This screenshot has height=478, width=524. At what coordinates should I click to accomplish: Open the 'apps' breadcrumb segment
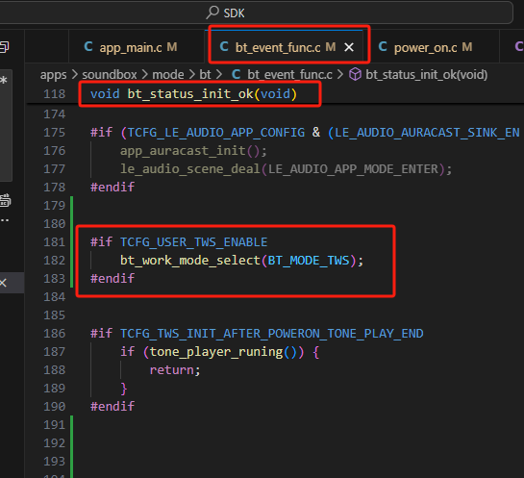pyautogui.click(x=54, y=75)
